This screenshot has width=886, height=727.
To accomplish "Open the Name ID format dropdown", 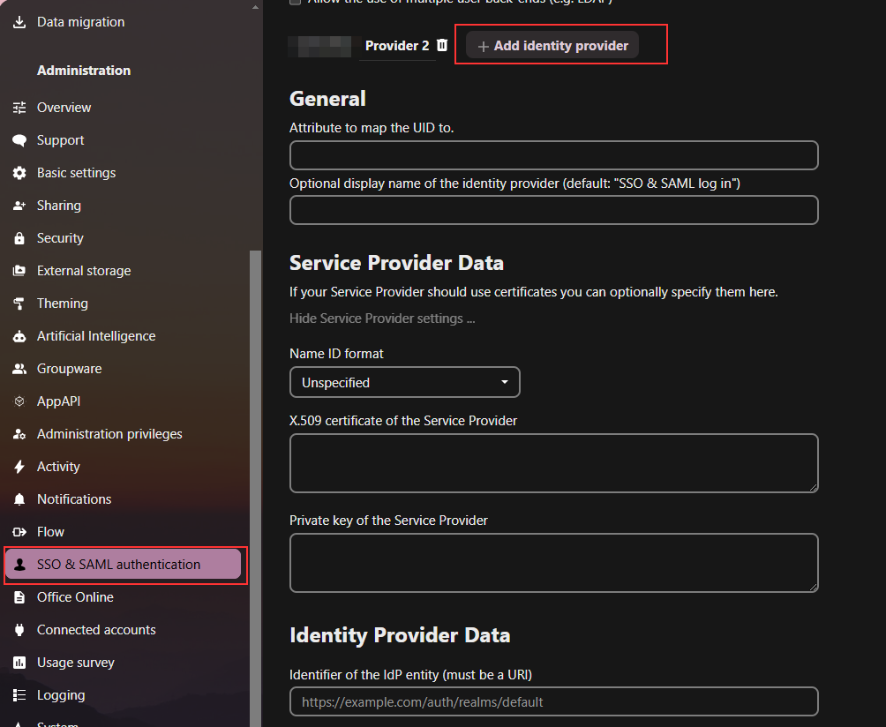I will 404,382.
